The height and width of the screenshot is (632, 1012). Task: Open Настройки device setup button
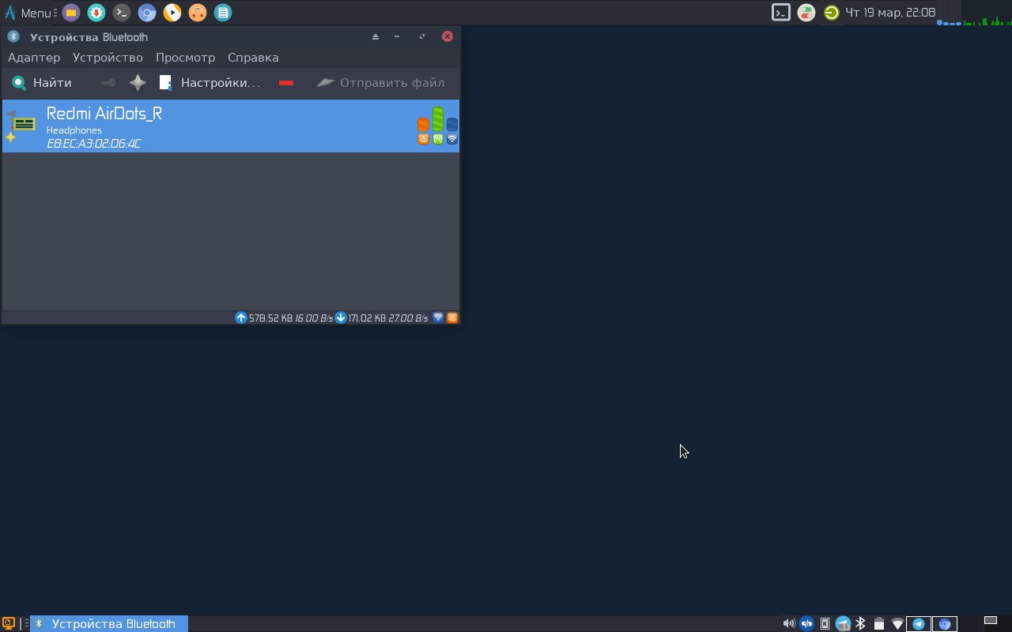[x=210, y=82]
